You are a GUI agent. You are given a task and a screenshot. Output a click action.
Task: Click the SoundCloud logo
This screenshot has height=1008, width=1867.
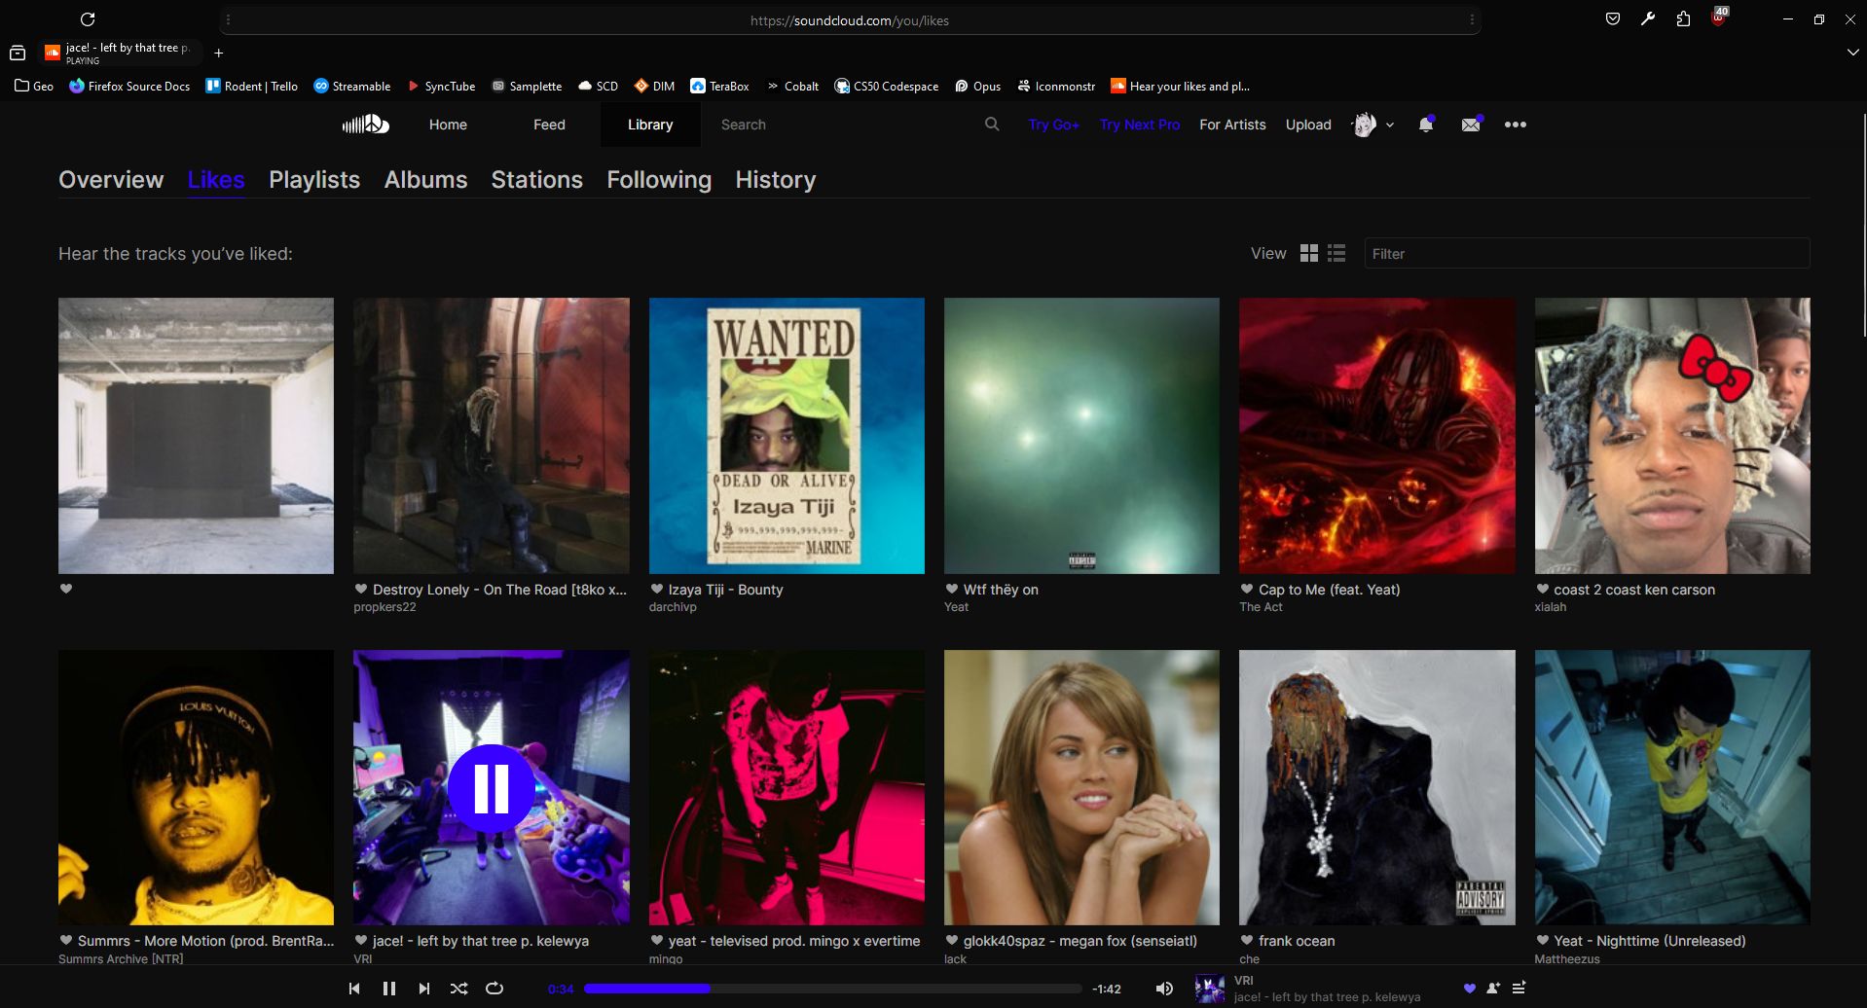[366, 125]
